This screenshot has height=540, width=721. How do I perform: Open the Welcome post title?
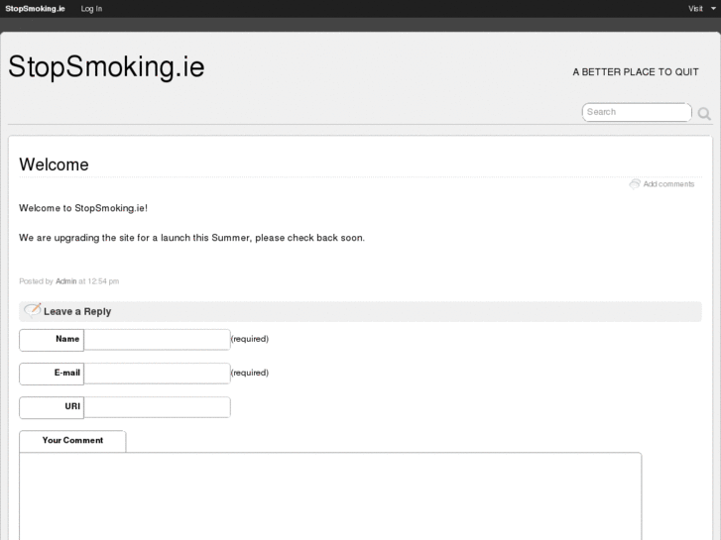click(54, 164)
